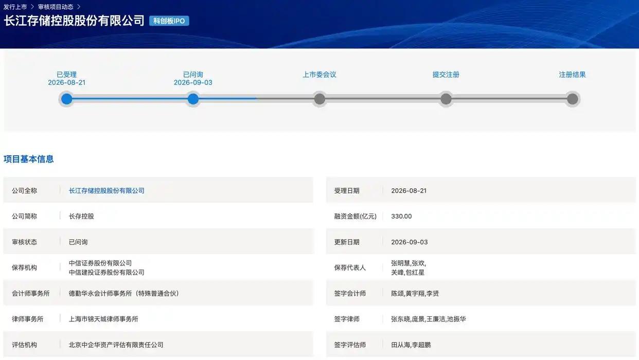Click the 公司全称 field label
The height and width of the screenshot is (360, 639).
pyautogui.click(x=25, y=191)
